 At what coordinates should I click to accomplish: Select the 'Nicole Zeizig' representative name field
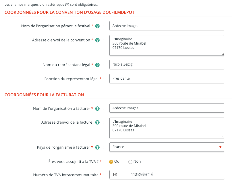[x=167, y=64]
